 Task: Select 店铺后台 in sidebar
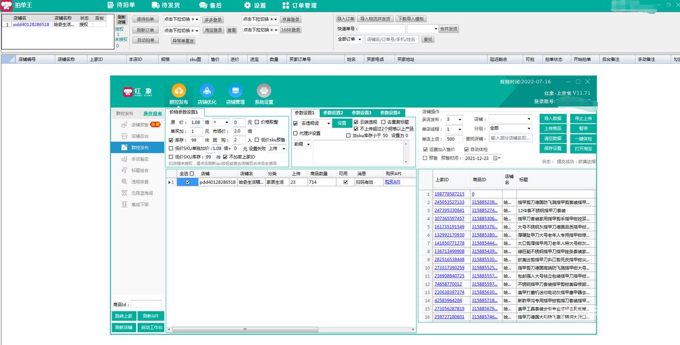pyautogui.click(x=138, y=136)
